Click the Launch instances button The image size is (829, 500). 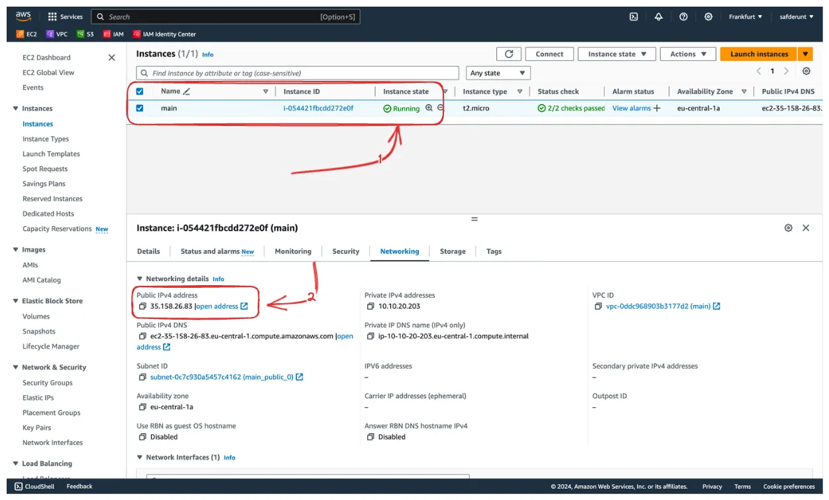pyautogui.click(x=759, y=54)
